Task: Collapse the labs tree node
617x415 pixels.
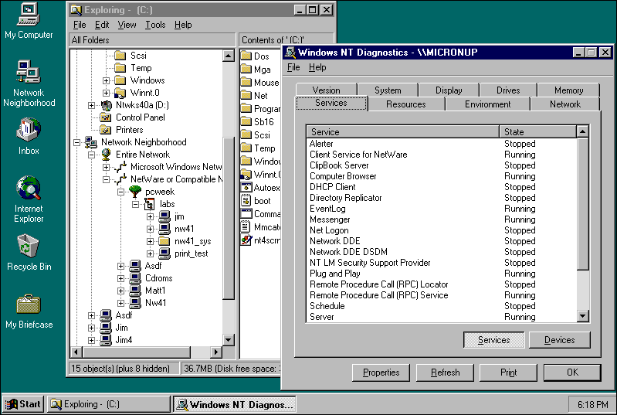Action: pos(135,204)
